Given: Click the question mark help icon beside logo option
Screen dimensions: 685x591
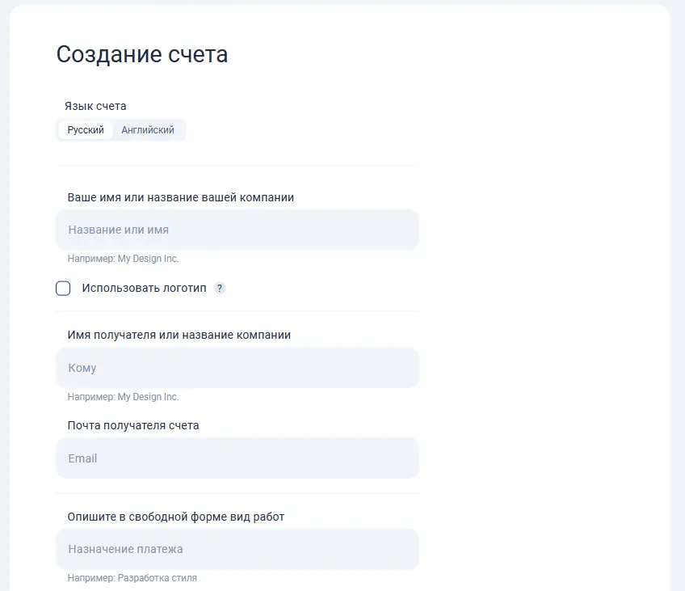Looking at the screenshot, I should (x=220, y=289).
